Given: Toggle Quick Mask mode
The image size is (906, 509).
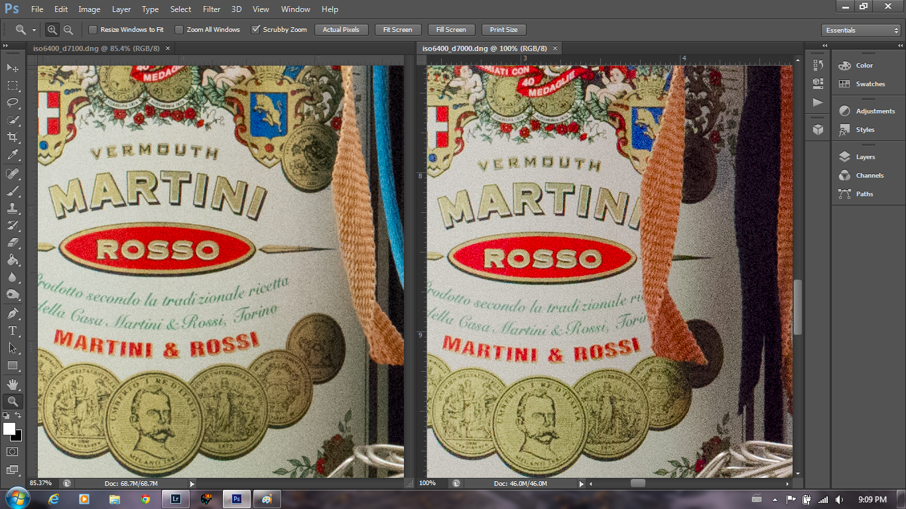Looking at the screenshot, I should [13, 451].
